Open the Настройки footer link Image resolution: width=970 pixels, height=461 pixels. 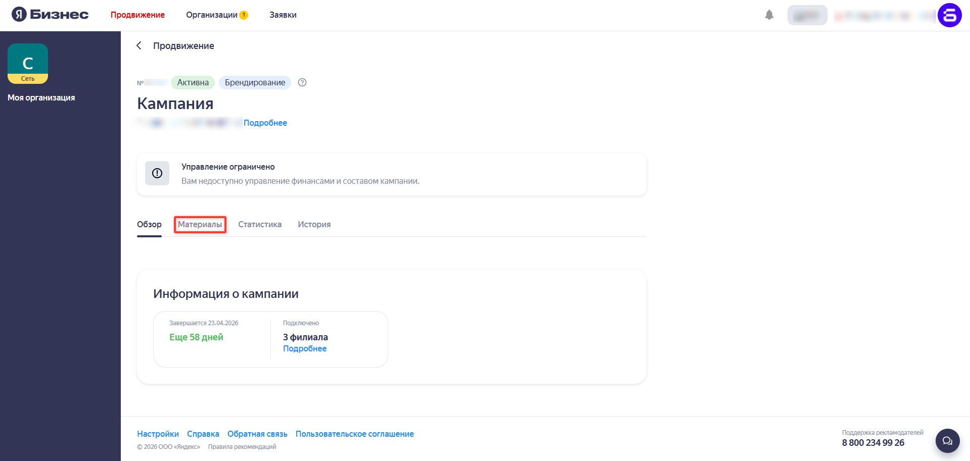coord(158,434)
